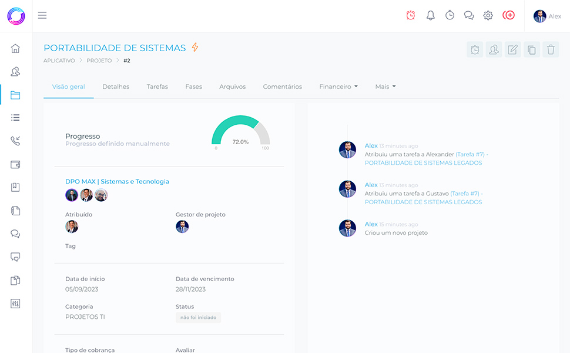Switch to the Detalhes tab
Viewport: 570px width, 353px height.
116,86
